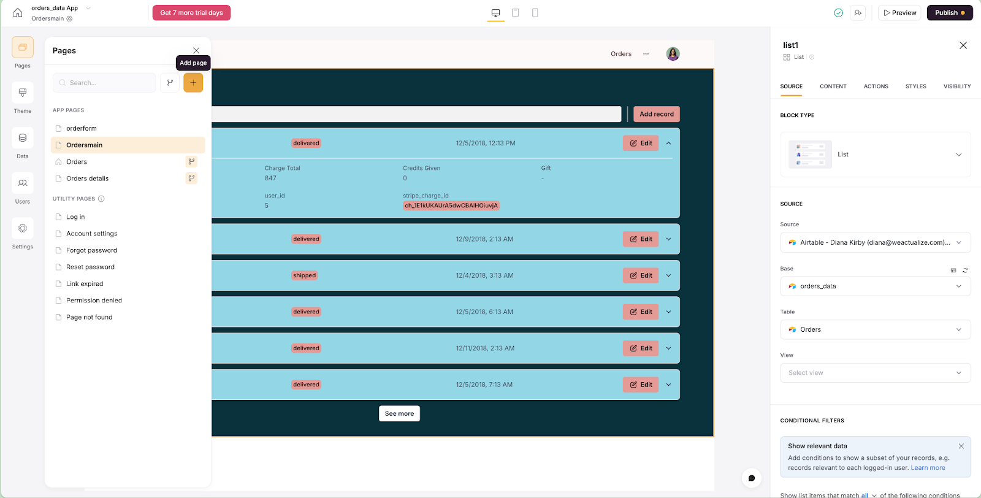Click the Add record button
This screenshot has width=981, height=498.
coord(657,114)
